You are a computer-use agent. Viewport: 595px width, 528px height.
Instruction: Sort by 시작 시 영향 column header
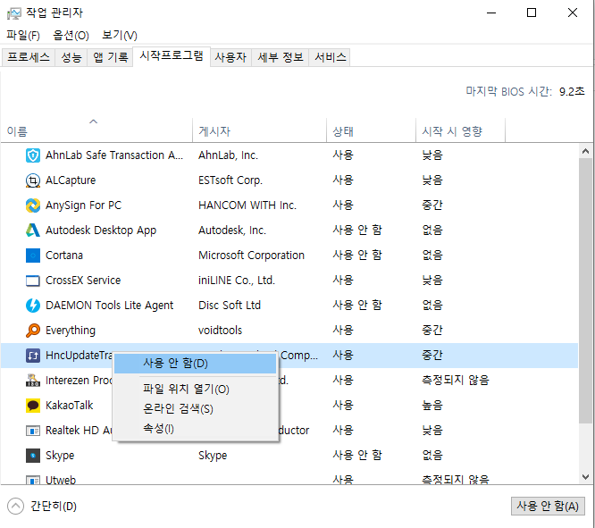[x=461, y=130]
